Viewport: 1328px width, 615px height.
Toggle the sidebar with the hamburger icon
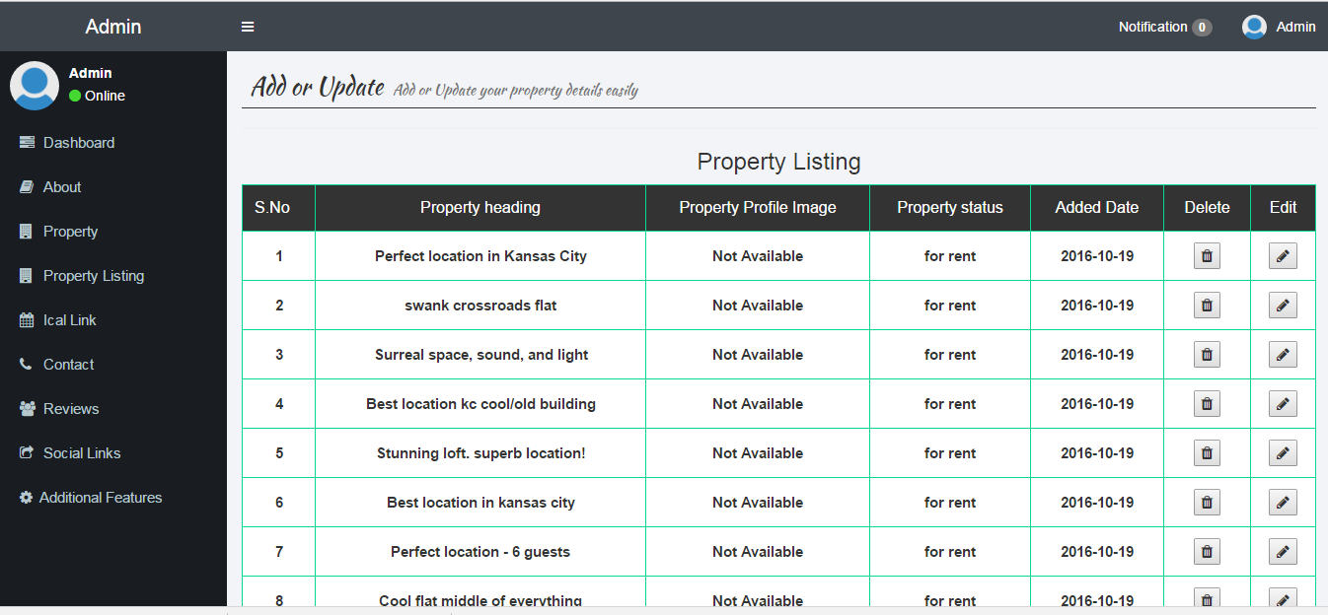248,27
